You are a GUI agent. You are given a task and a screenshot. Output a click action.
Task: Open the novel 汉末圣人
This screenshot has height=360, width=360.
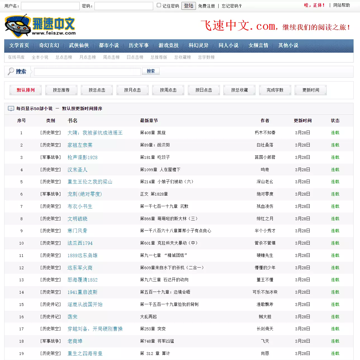pos(77,170)
